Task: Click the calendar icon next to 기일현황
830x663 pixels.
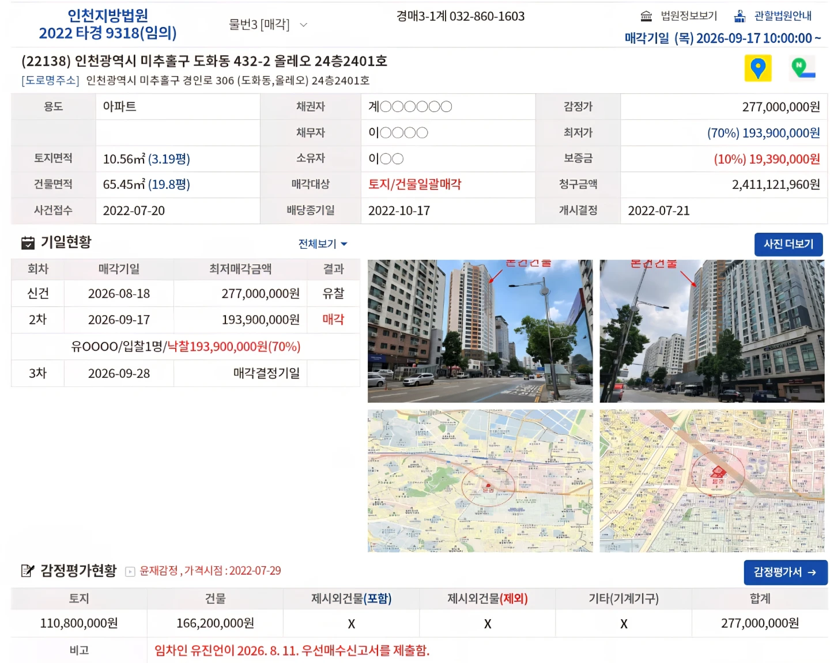Action: [28, 243]
